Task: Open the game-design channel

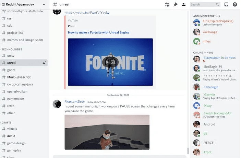Action: point(24,143)
